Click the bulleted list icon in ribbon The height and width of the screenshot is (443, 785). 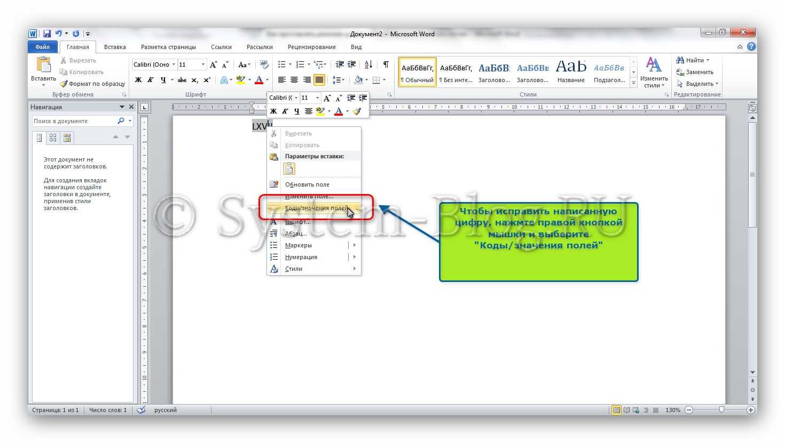(282, 65)
